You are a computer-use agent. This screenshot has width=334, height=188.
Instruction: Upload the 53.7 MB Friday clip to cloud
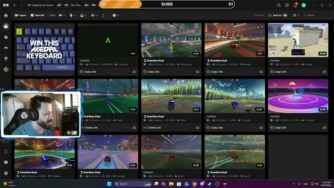[134, 128]
